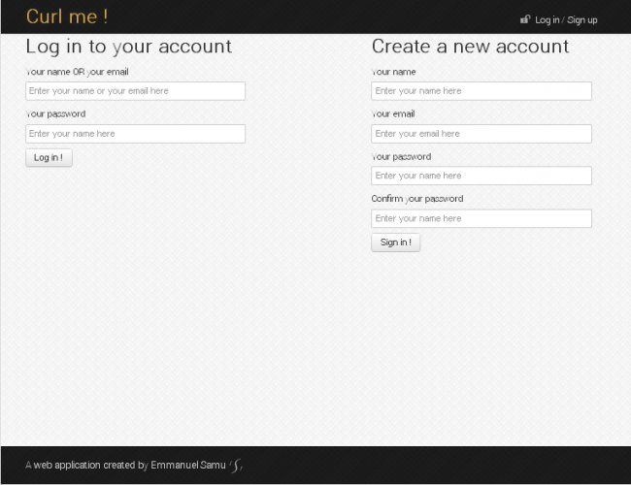
Task: Click the Log in ! button
Action: 49,158
